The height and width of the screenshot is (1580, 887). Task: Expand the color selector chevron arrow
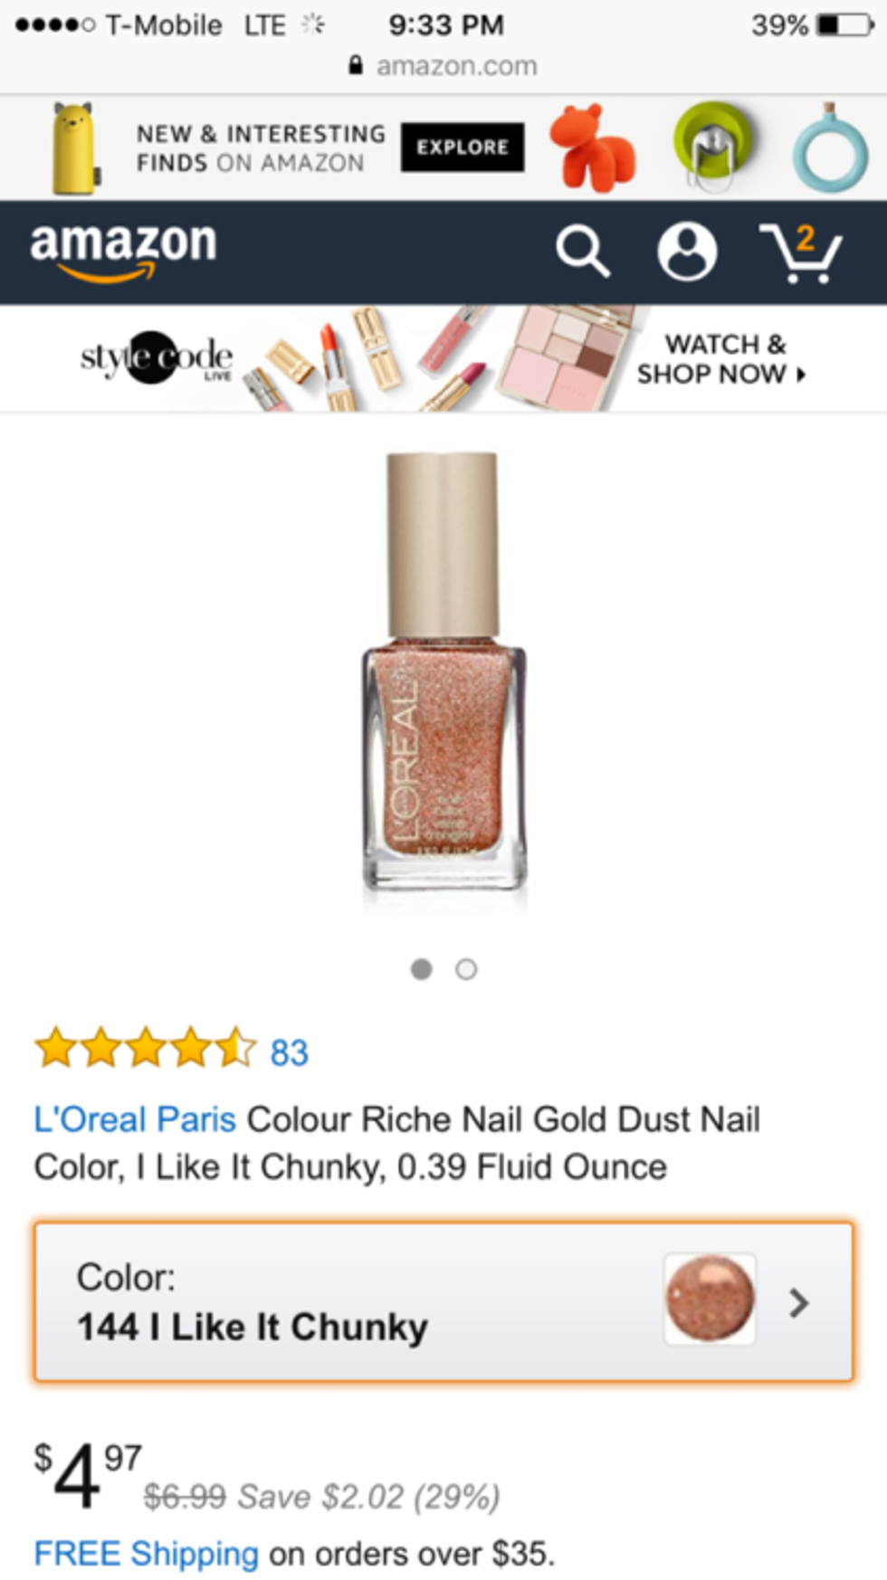click(x=798, y=1302)
